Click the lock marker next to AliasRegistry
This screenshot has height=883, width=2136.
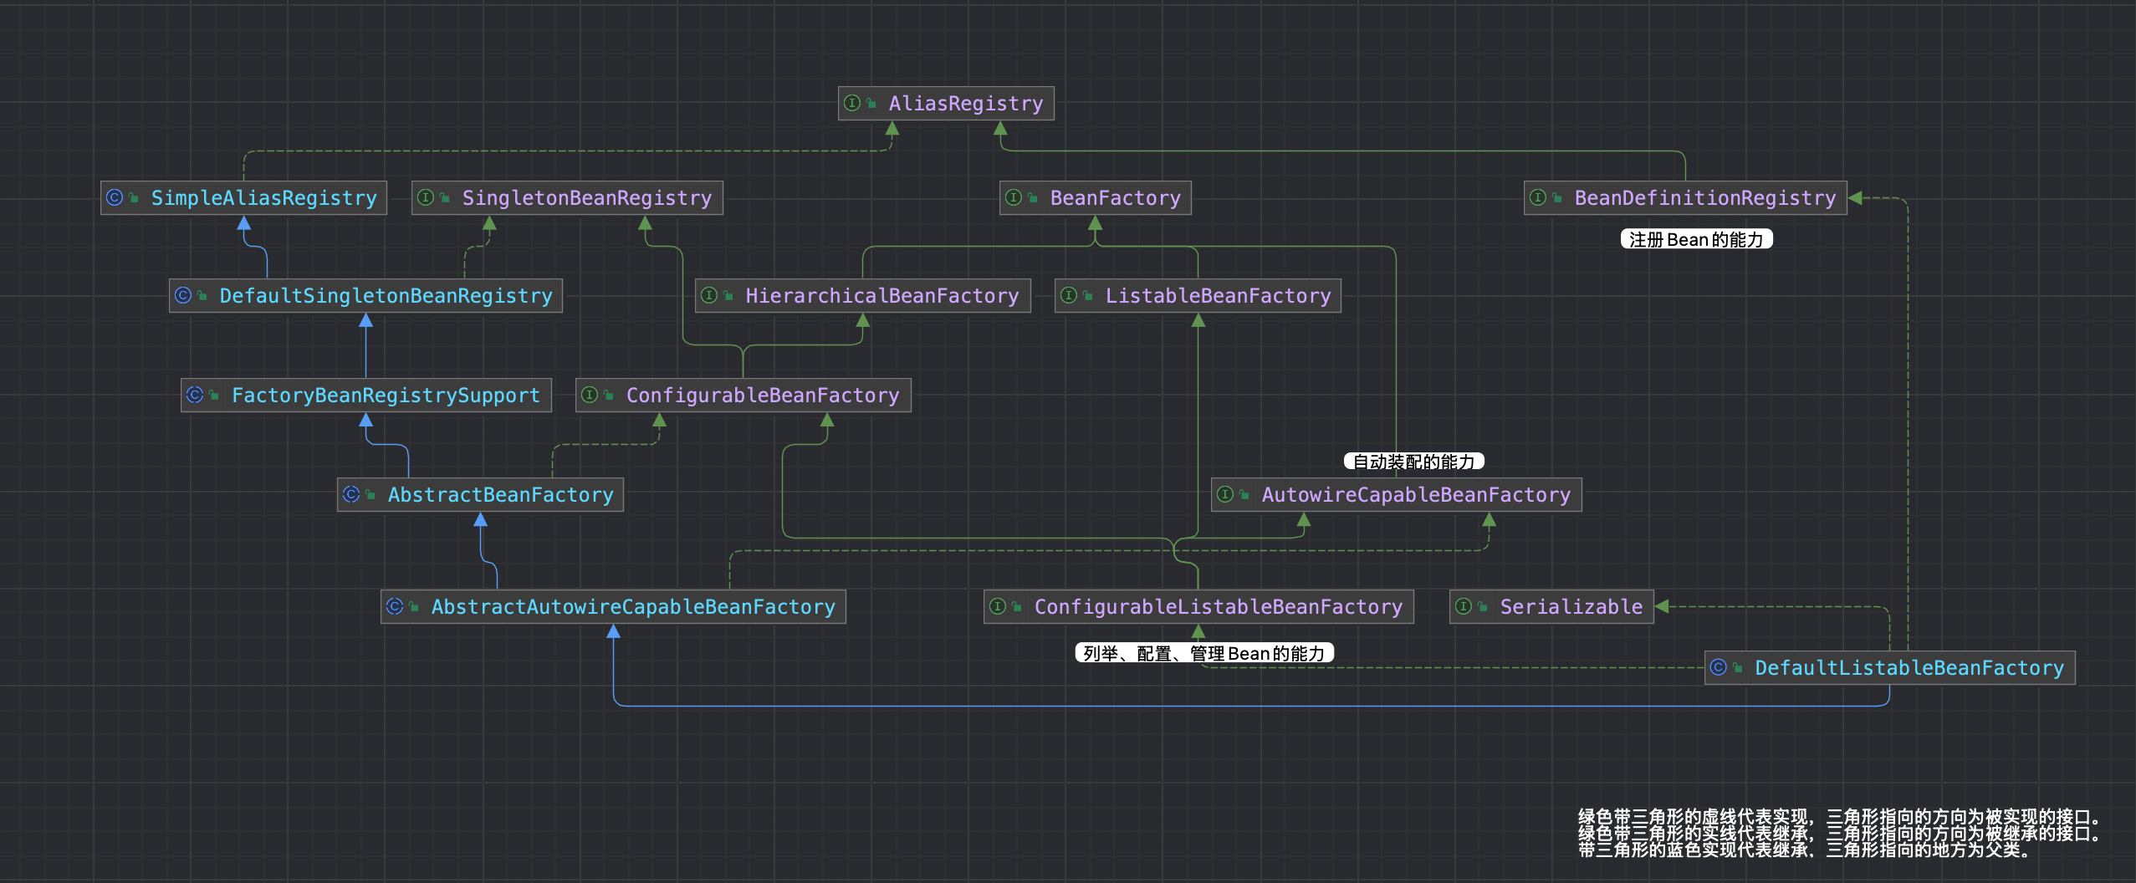coord(871,103)
